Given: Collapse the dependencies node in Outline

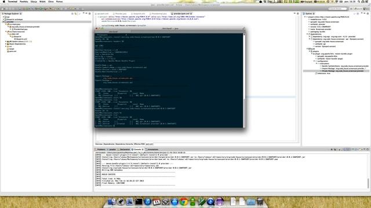Looking at the screenshot, I should click(307, 34).
